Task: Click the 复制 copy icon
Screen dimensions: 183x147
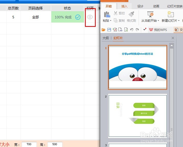Action: (x=116, y=20)
